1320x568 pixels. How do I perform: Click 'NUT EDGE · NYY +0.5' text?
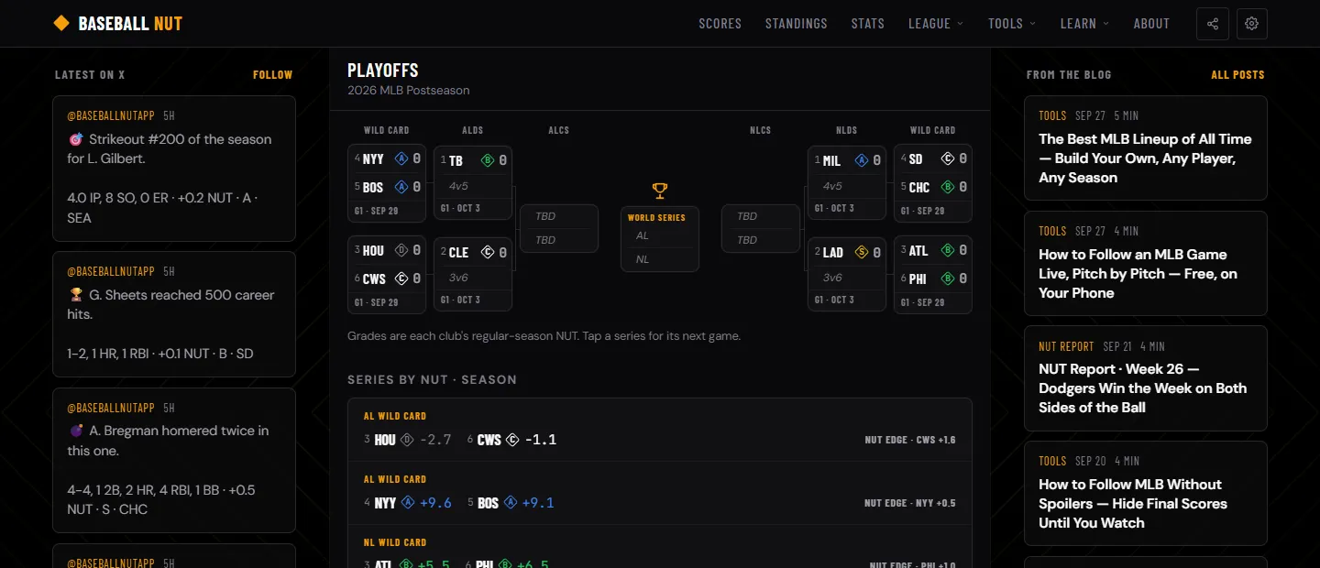point(910,503)
